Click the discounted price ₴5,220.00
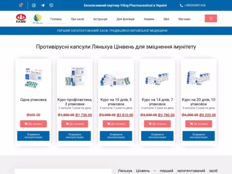 click(207, 115)
